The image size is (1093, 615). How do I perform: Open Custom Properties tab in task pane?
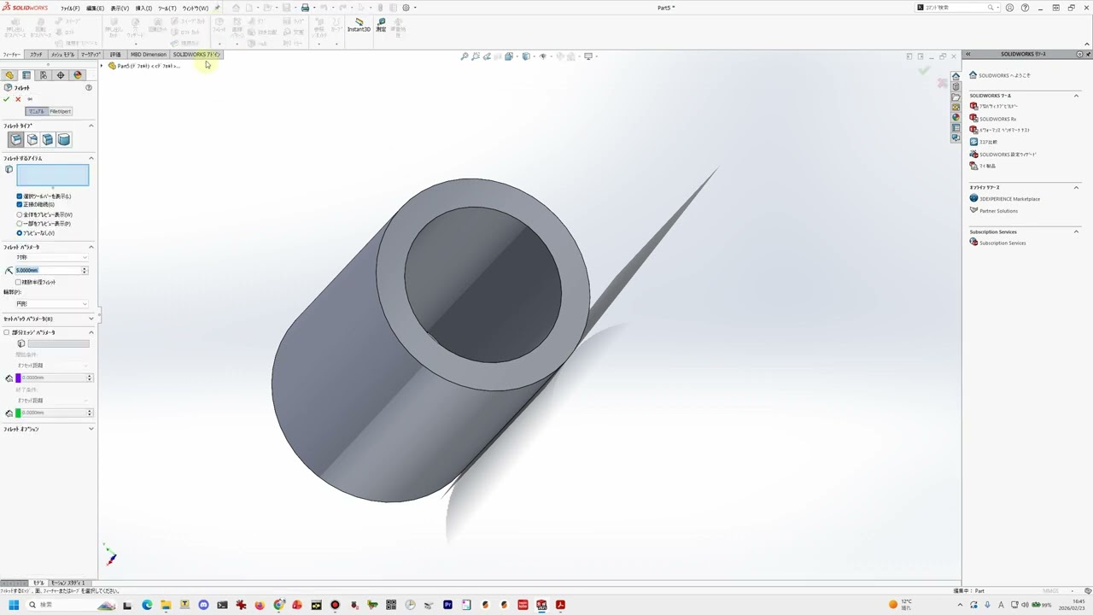pyautogui.click(x=956, y=127)
